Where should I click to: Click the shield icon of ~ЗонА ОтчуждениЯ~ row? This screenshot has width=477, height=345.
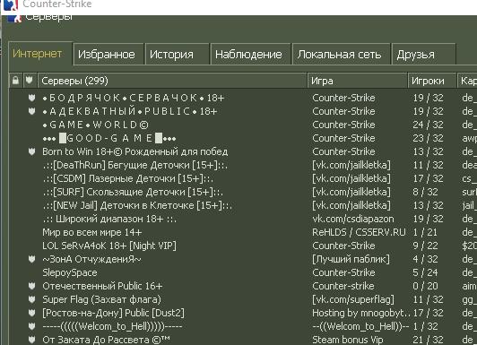31,259
